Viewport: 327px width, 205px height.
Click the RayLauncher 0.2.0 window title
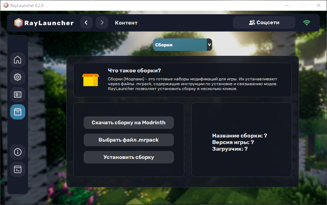click(27, 6)
